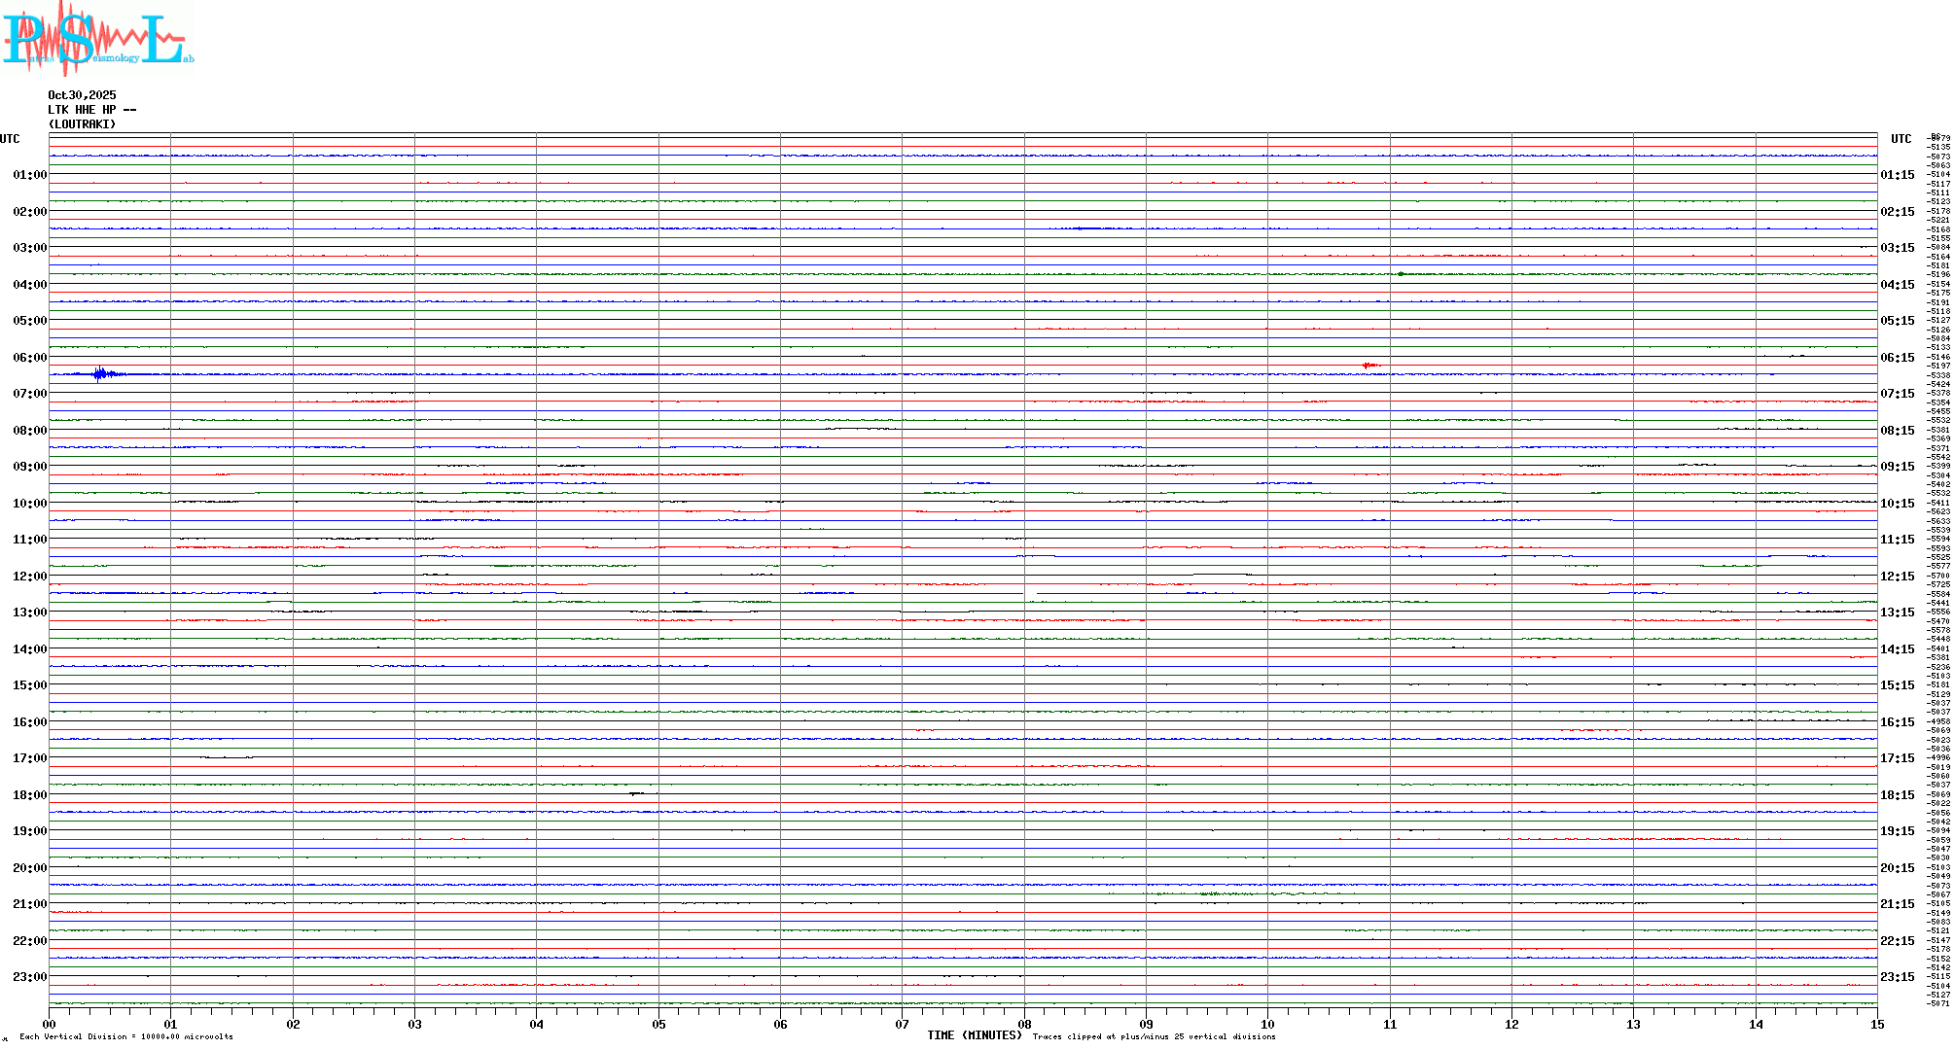Click minute 08 tick on bottom axis
The height and width of the screenshot is (1050, 1955).
[1024, 1024]
